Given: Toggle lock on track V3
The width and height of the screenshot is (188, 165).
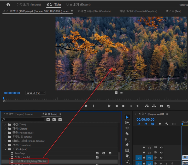Looking at the screenshot, I should (x=144, y=147).
